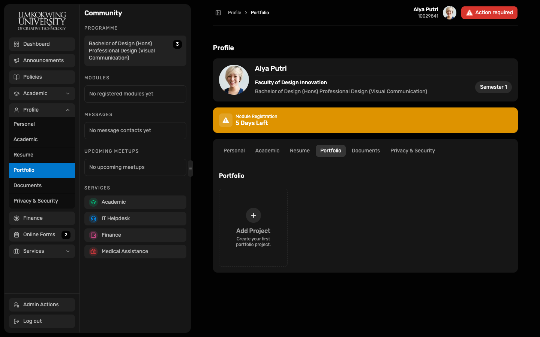This screenshot has width=540, height=337.
Task: Click the Limkokwing University logo
Action: (42, 21)
